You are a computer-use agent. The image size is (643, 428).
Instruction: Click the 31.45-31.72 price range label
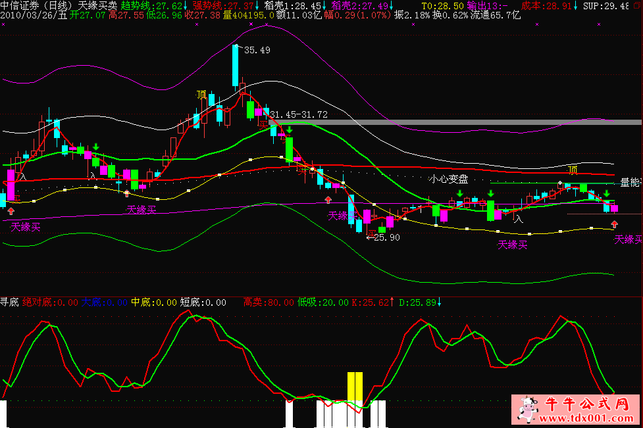pyautogui.click(x=299, y=114)
